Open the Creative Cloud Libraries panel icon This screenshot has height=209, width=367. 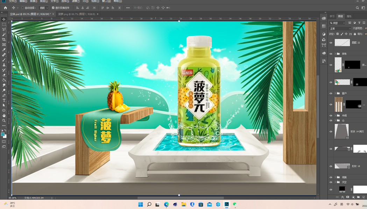click(324, 18)
